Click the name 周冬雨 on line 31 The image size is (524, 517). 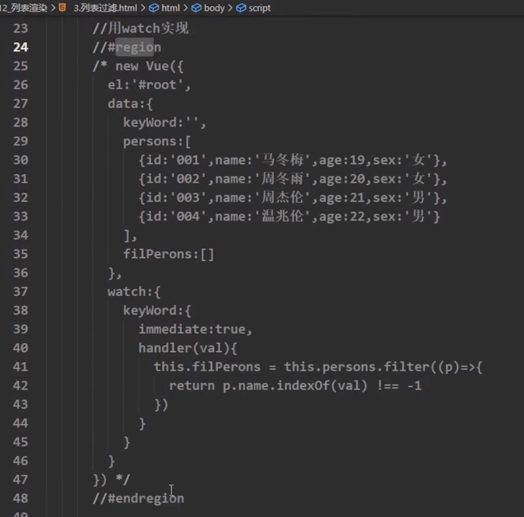pyautogui.click(x=283, y=179)
